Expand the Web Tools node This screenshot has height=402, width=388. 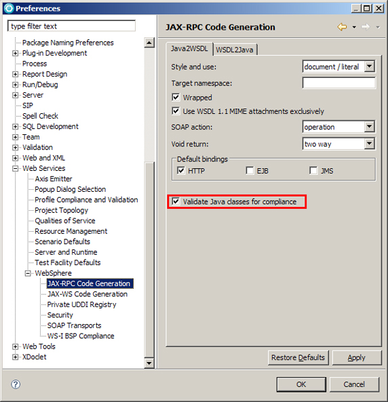point(15,346)
